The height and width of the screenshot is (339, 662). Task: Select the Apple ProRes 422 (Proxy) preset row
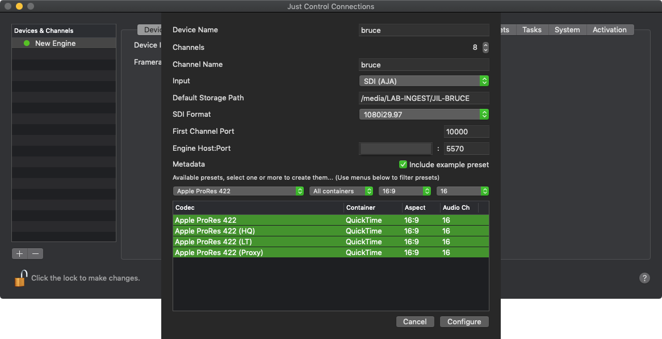point(331,253)
